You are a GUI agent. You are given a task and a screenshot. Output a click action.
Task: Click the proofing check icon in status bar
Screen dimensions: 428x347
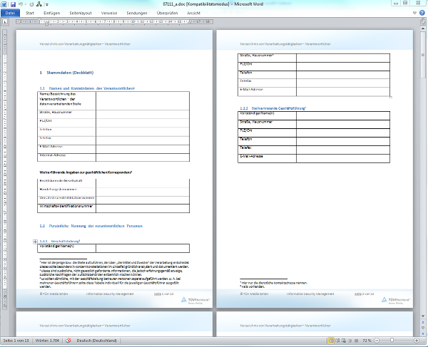pyautogui.click(x=69, y=342)
